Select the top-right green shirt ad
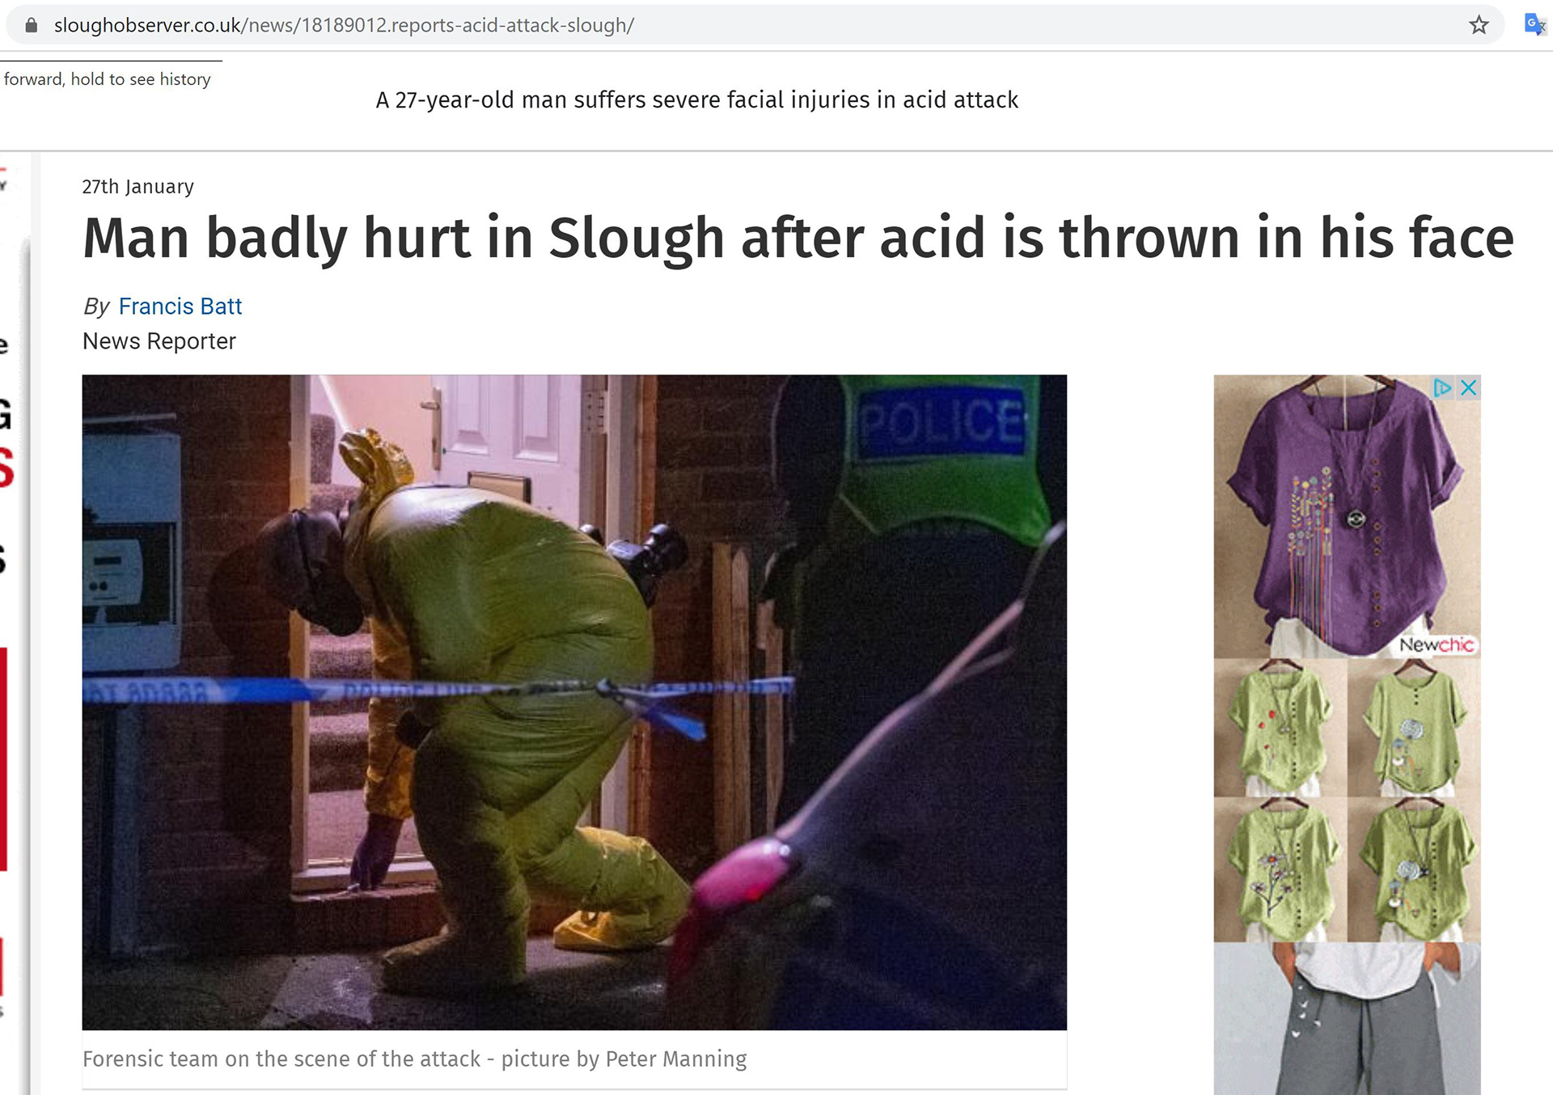The width and height of the screenshot is (1553, 1095). 1414,728
